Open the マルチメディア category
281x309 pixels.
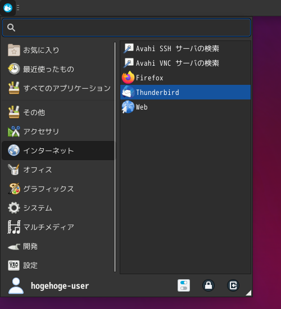pos(58,227)
